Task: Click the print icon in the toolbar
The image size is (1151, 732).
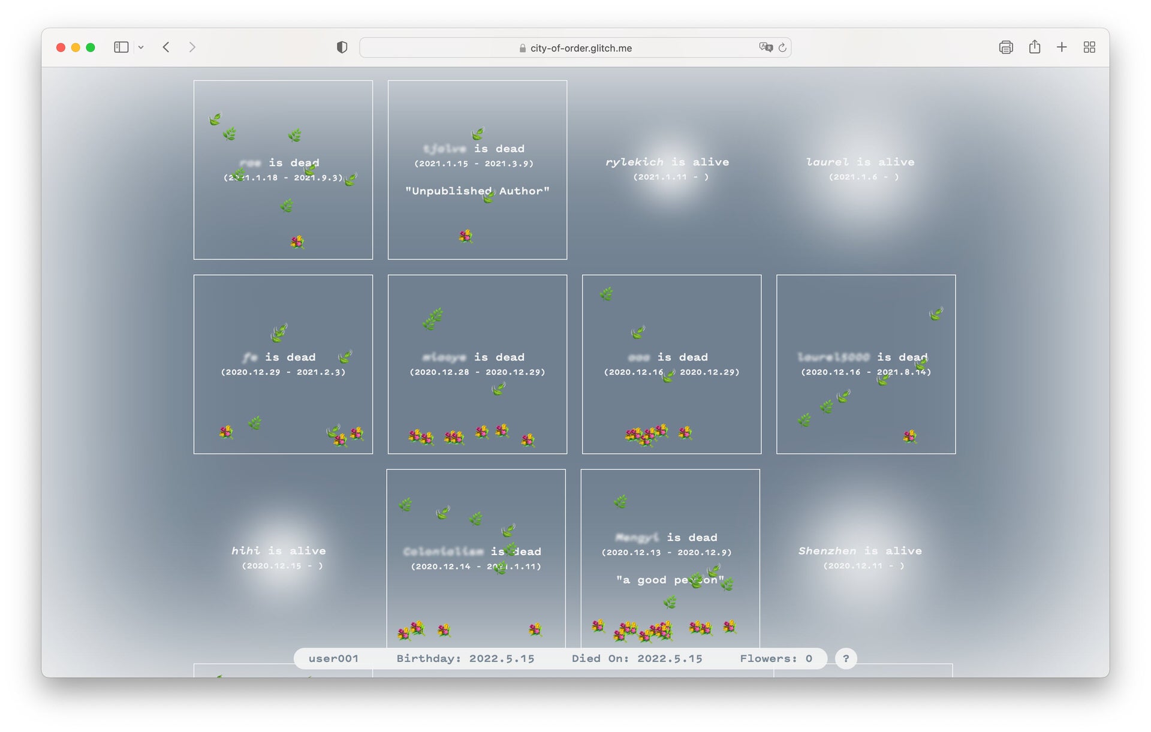Action: click(1006, 47)
